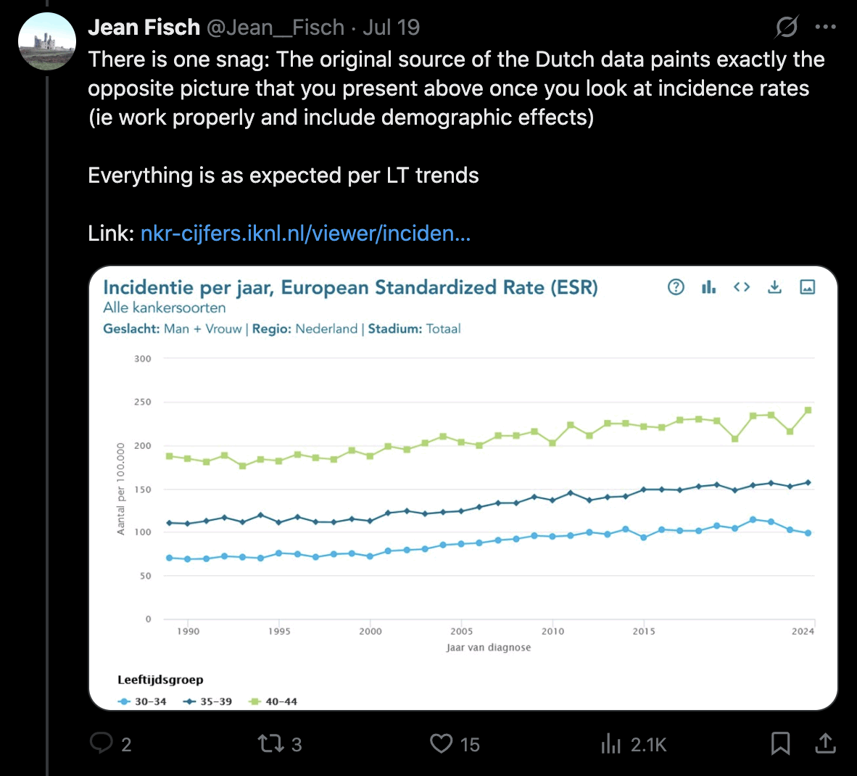Open the nkr-cijfers.iknl.nl link

305,234
